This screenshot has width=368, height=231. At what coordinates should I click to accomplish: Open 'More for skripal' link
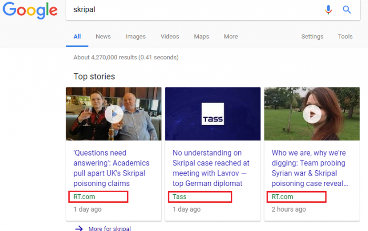109,228
